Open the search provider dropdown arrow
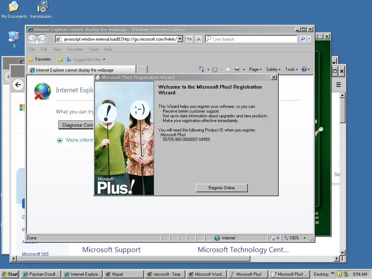The image size is (372, 279). (309, 39)
